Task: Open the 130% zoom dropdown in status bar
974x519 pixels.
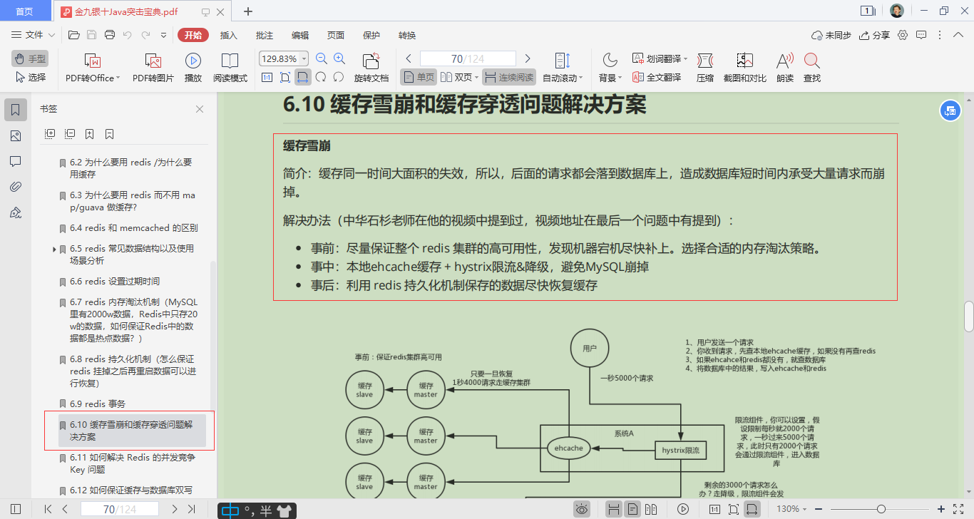Action: tap(792, 509)
